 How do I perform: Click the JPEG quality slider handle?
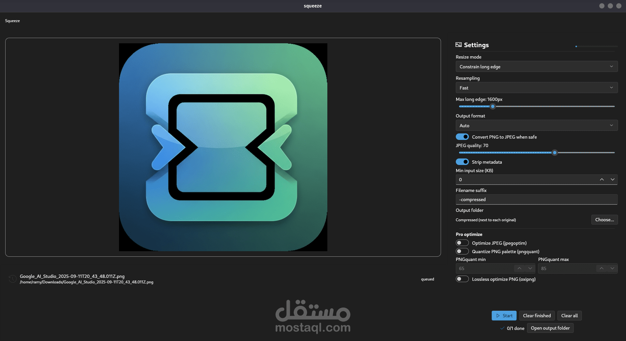[x=555, y=153]
